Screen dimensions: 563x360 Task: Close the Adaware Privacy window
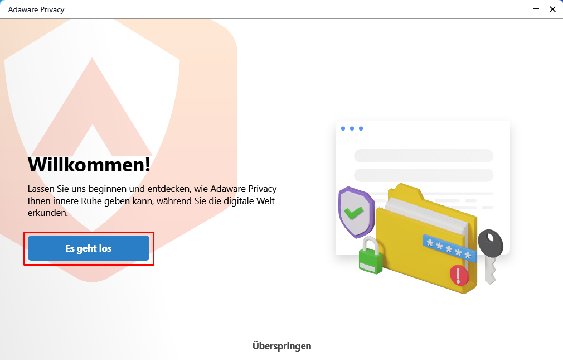click(x=552, y=9)
